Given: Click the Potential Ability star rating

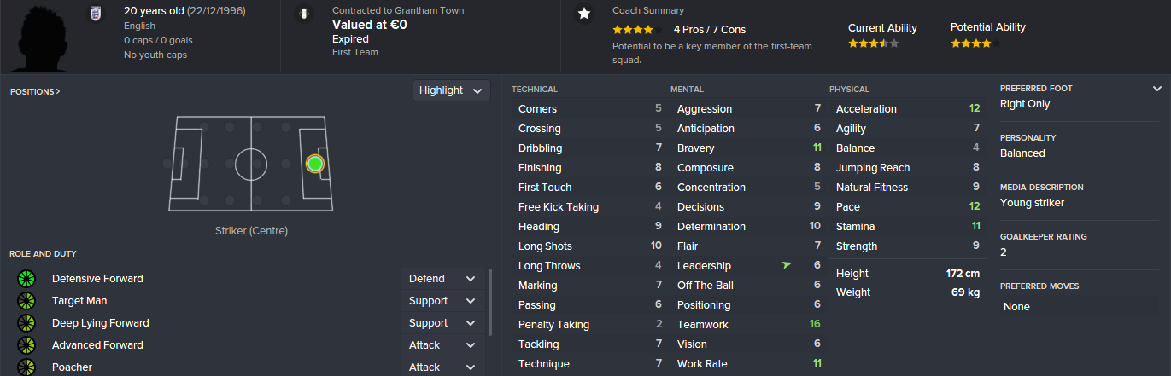Looking at the screenshot, I should click(x=975, y=43).
